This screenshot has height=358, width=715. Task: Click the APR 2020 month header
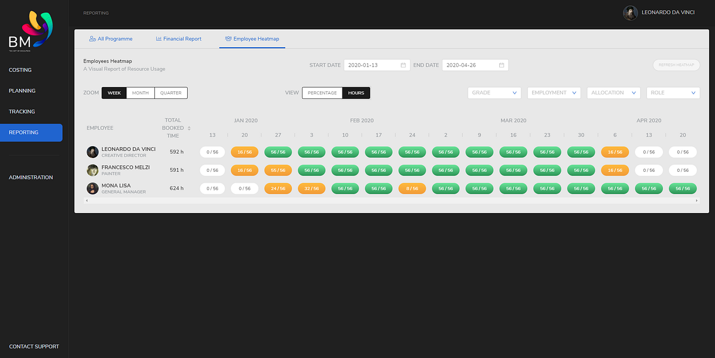tap(649, 121)
